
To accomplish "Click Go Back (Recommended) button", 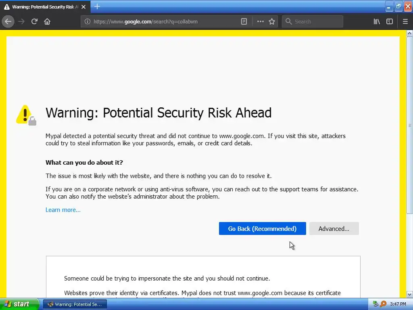I will click(x=262, y=228).
